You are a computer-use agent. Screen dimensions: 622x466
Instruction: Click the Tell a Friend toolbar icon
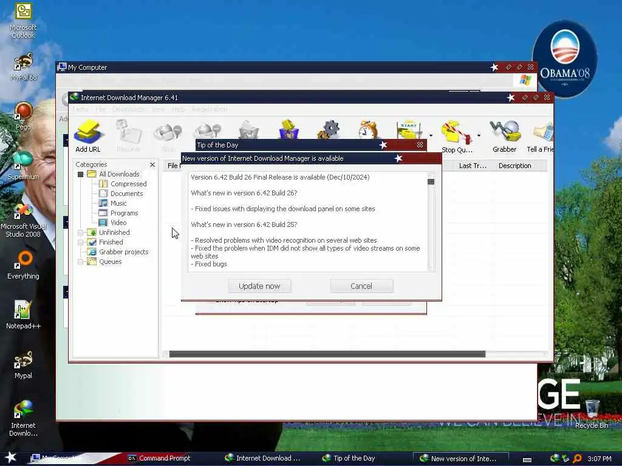pyautogui.click(x=540, y=136)
